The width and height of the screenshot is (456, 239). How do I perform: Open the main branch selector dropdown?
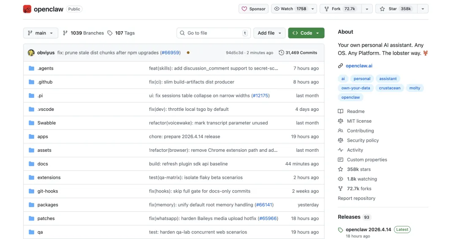pyautogui.click(x=41, y=33)
